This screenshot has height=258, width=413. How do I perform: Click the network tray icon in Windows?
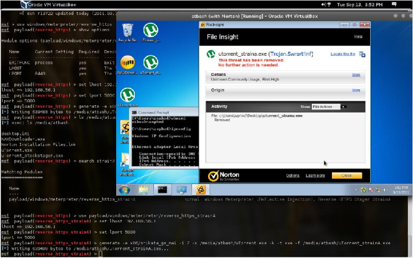[x=378, y=190]
